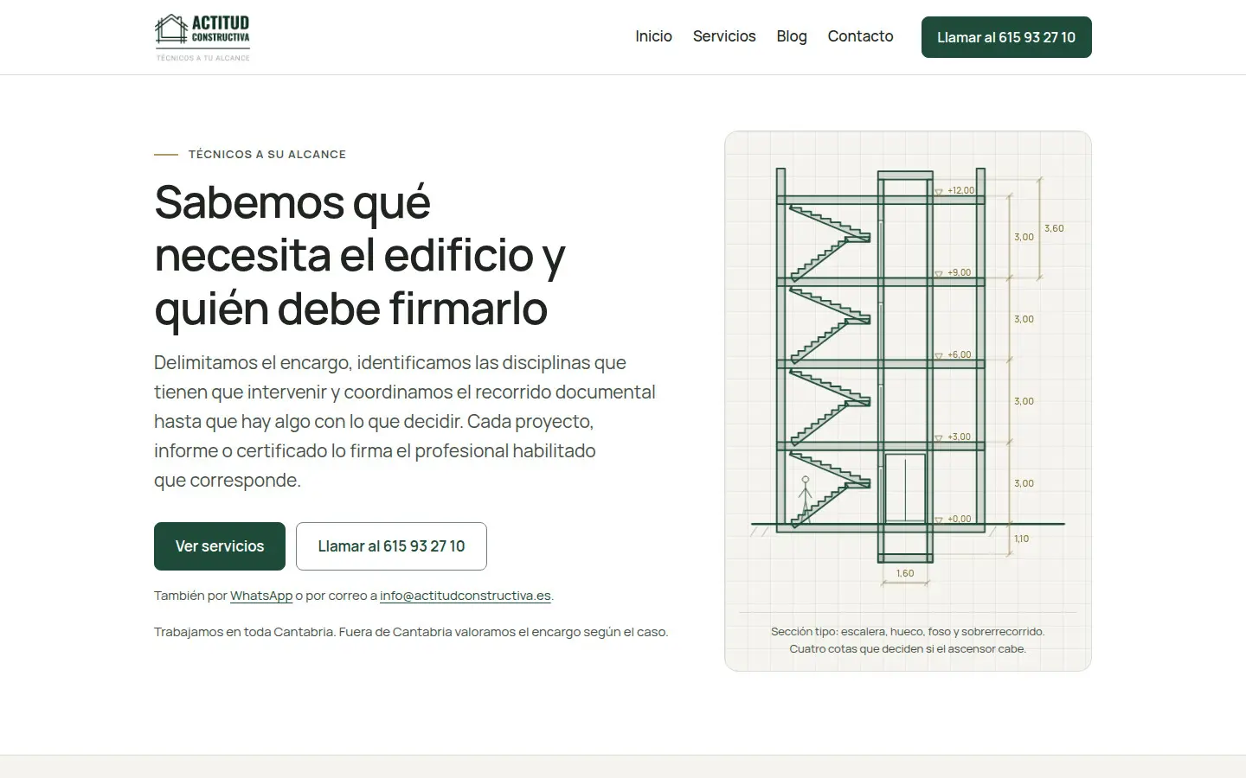Navigate to Contacto

pyautogui.click(x=860, y=36)
